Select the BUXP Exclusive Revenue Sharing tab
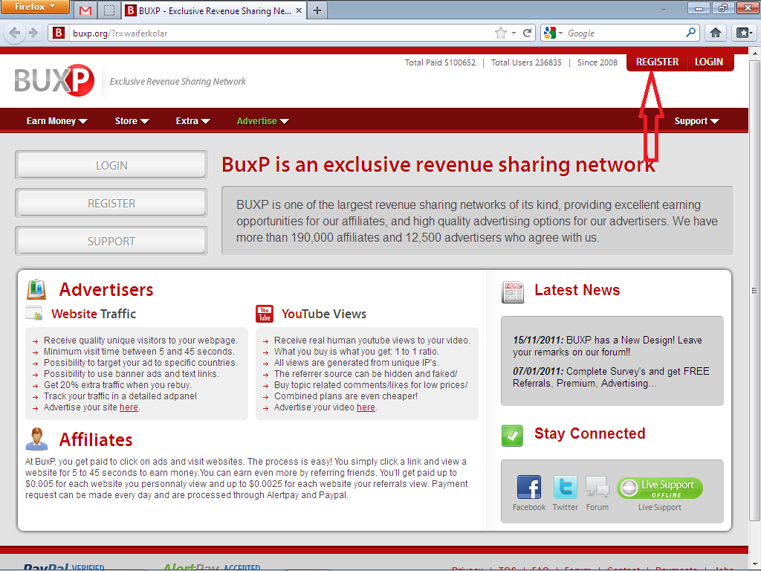 209,10
